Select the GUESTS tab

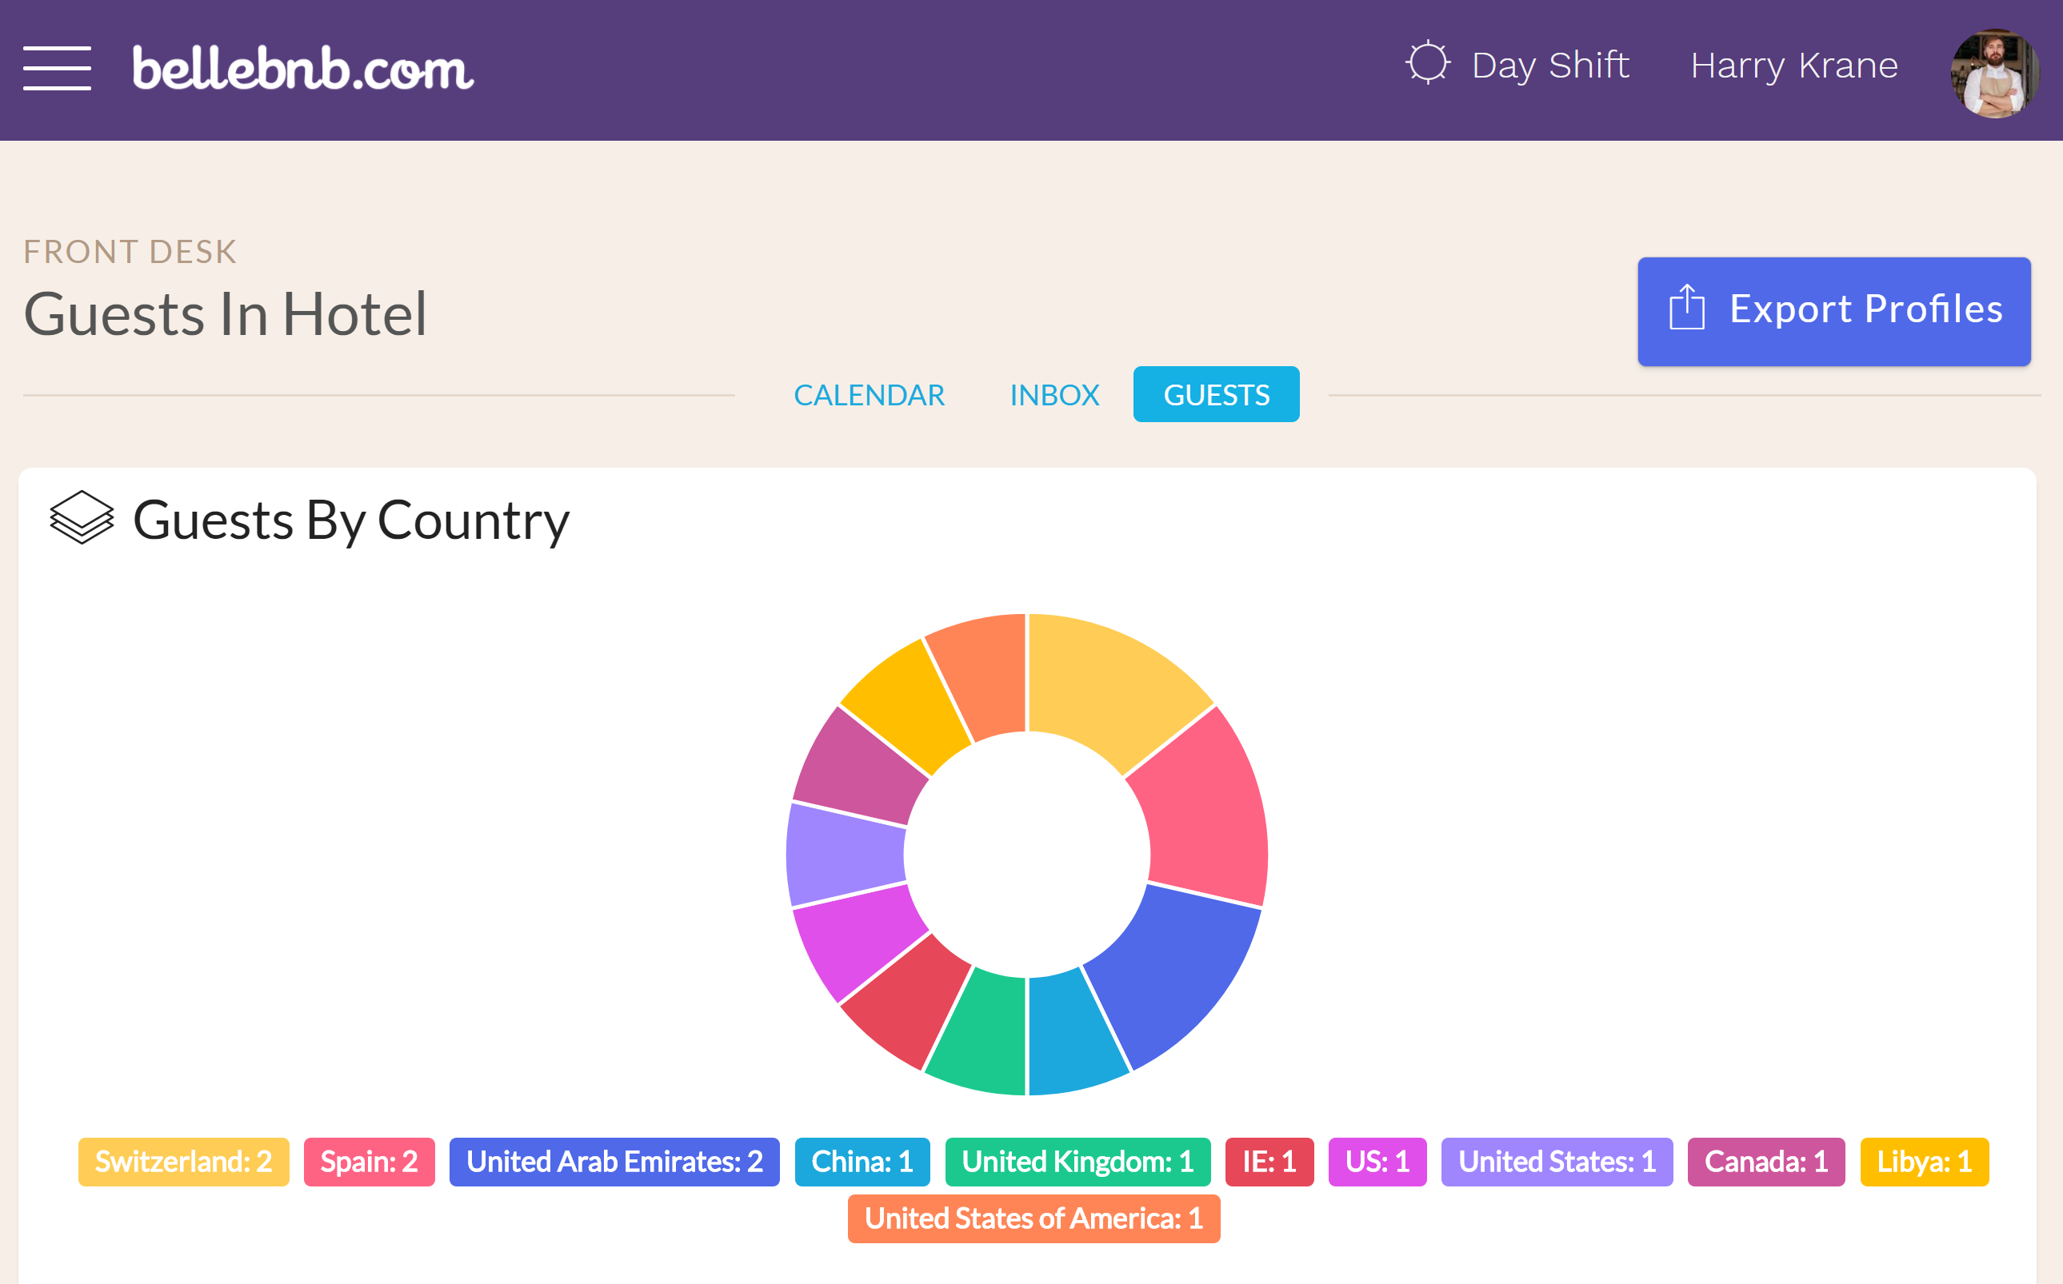1217,393
